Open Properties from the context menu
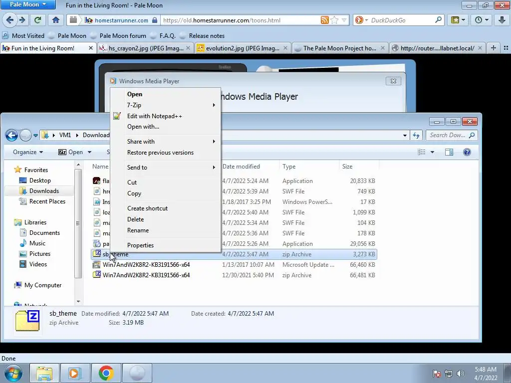 [x=166, y=245]
